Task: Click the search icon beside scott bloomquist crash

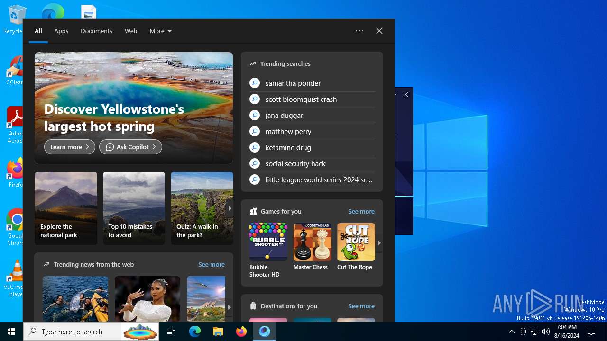Action: (255, 99)
